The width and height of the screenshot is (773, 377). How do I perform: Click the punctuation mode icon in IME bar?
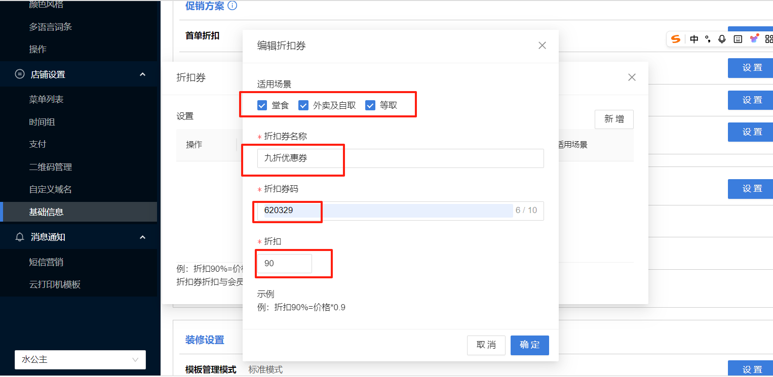tap(708, 39)
